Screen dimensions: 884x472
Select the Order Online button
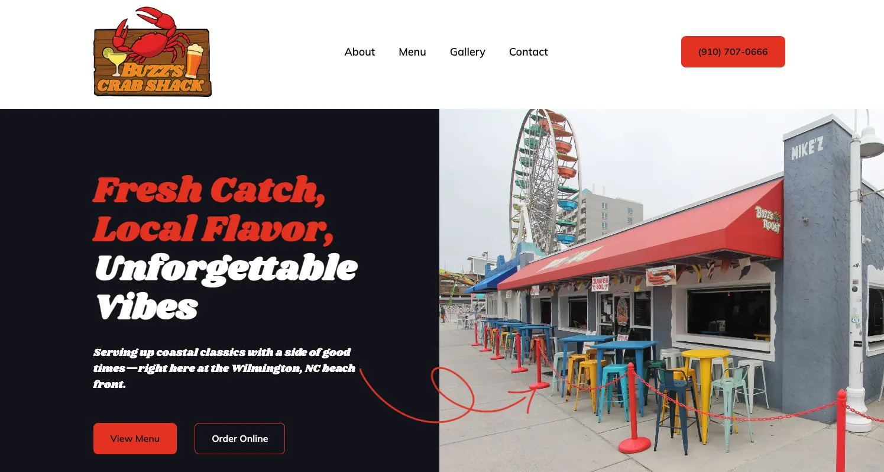[239, 438]
